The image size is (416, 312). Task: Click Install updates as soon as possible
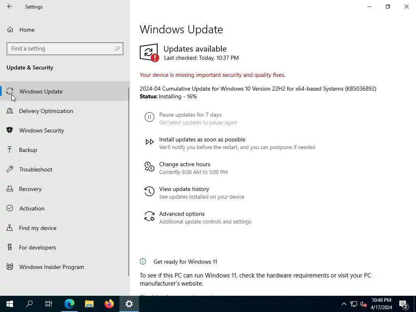pyautogui.click(x=202, y=139)
